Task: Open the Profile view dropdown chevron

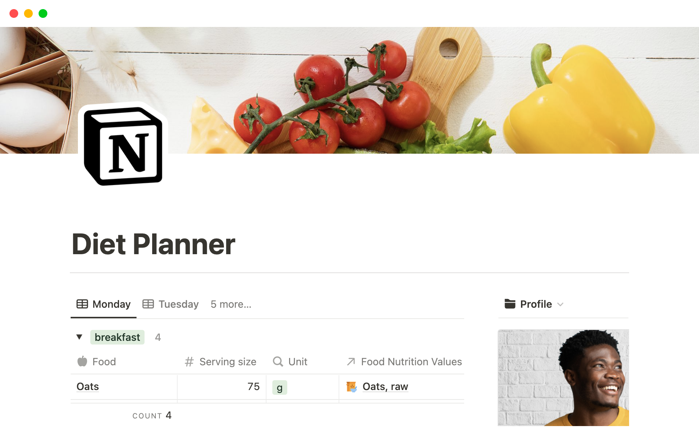Action: click(560, 304)
